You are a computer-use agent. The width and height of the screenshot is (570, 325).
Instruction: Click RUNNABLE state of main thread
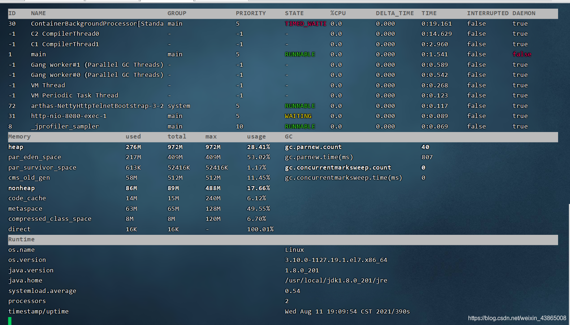point(300,54)
